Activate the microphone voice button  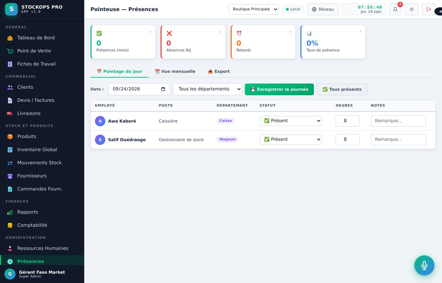click(424, 265)
